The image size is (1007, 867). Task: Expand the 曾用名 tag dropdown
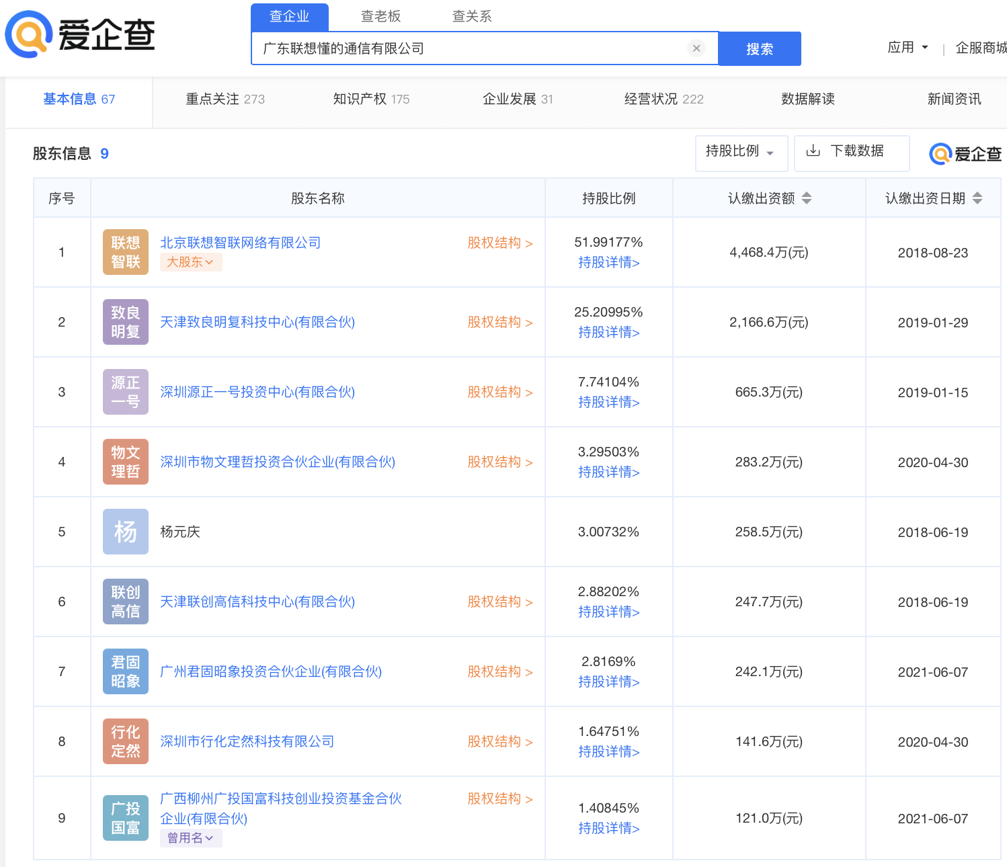[191, 838]
